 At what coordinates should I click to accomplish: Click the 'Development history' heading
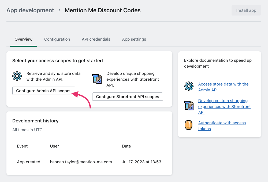35,121
